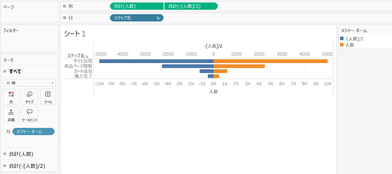Viewport: 392px width, 174px height.
Task: Select row header サイト訪問
Action: click(x=83, y=61)
